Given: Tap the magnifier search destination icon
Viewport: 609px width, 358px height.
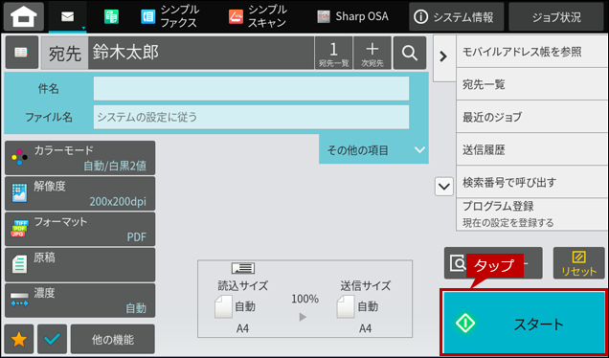Looking at the screenshot, I should (x=410, y=53).
